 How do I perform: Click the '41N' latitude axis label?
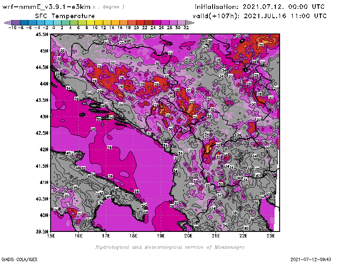tap(44, 182)
